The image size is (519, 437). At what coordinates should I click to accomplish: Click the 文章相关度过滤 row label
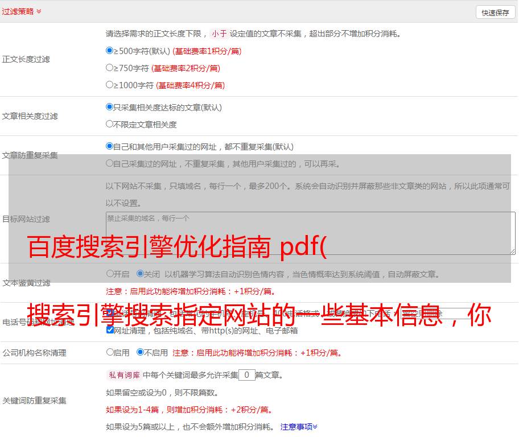pyautogui.click(x=30, y=116)
